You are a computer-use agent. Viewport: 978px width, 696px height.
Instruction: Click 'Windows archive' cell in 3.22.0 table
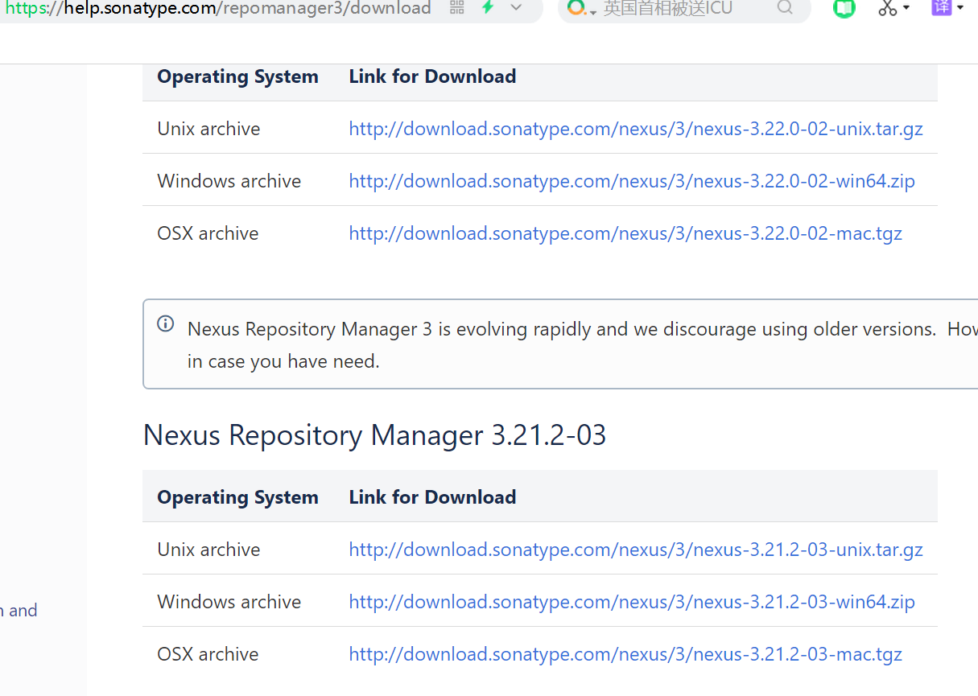coord(229,181)
